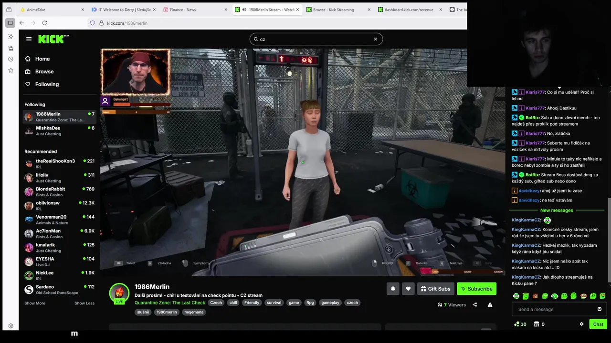Switch to Browse - Kick Streaming tab
This screenshot has height=343, width=611.
tap(338, 10)
